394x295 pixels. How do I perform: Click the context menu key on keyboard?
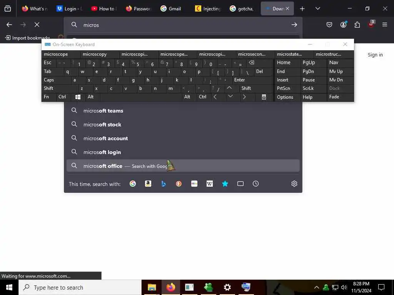(x=264, y=97)
